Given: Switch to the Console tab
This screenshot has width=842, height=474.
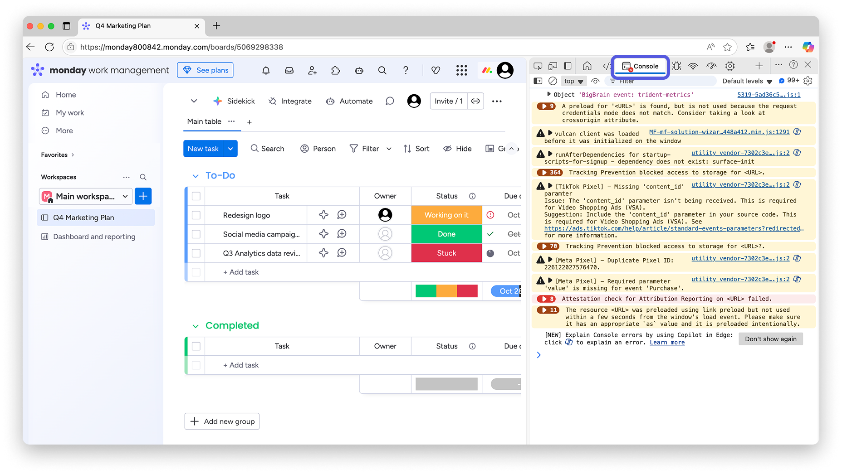Looking at the screenshot, I should click(640, 66).
